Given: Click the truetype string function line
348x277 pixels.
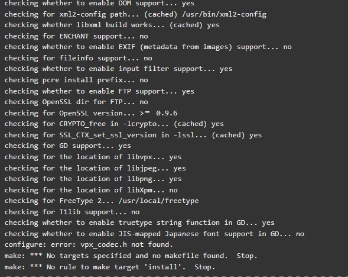Looking at the screenshot, I should pos(139,223).
